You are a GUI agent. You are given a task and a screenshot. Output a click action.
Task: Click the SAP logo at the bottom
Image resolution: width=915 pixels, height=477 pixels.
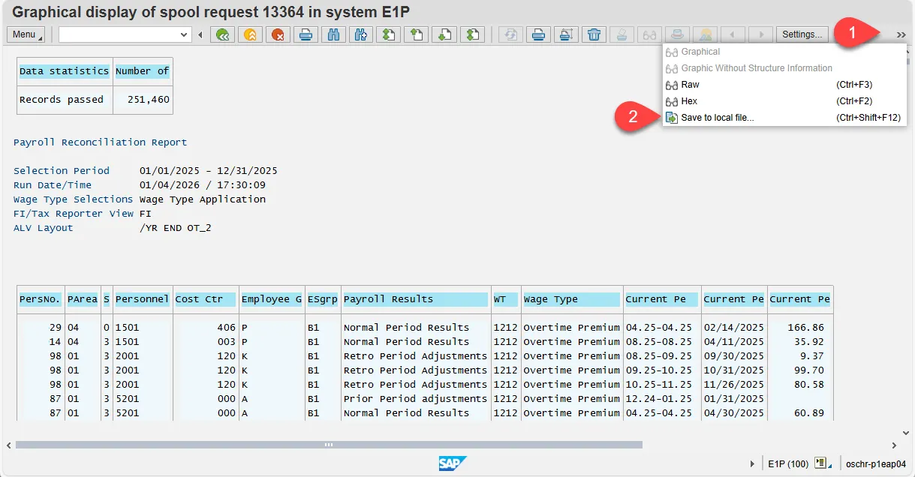(453, 463)
